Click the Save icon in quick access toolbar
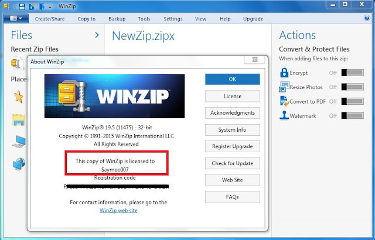This screenshot has height=240, width=375. tap(22, 6)
